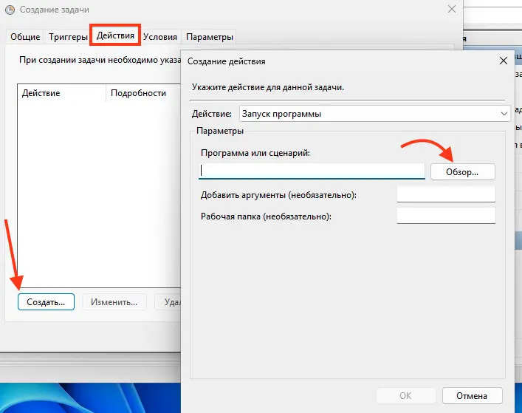Click the partially hidden Удалить button

(x=168, y=301)
